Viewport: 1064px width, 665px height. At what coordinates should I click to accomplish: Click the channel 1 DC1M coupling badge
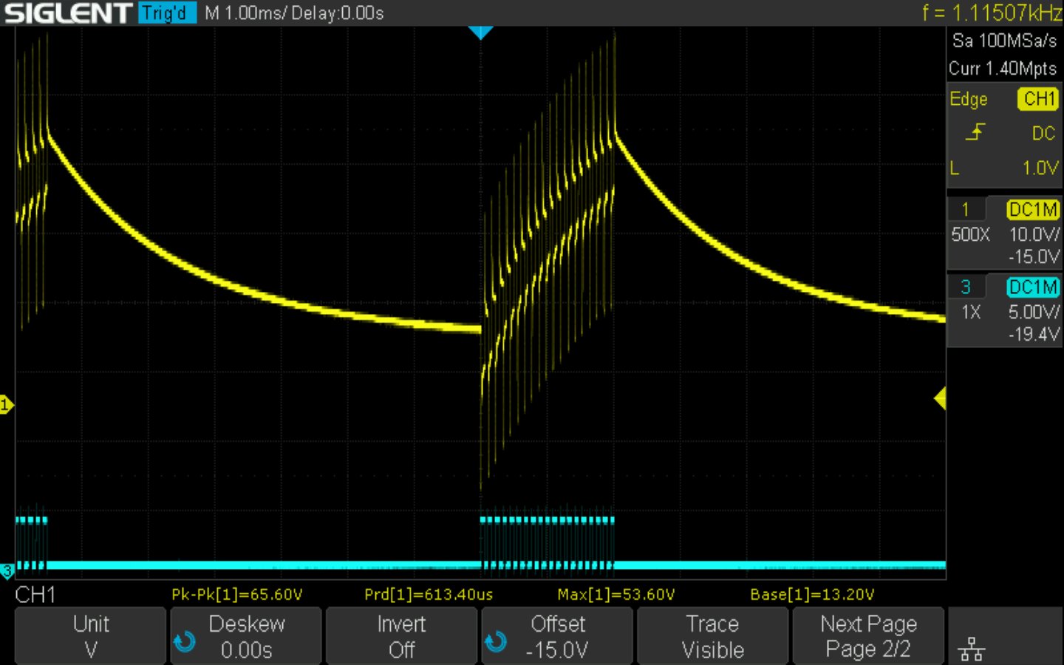1033,210
